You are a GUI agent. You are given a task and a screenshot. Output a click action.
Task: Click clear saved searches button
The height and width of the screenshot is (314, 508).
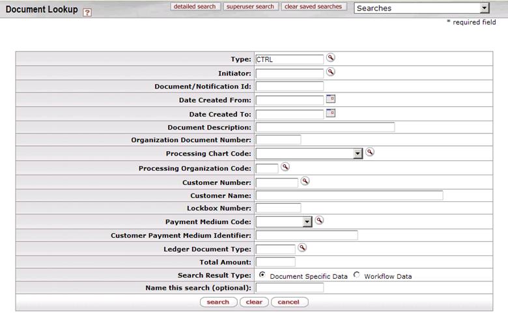[x=313, y=7]
